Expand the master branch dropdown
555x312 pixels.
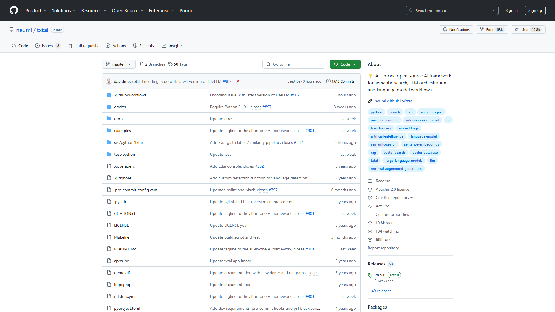(x=119, y=64)
